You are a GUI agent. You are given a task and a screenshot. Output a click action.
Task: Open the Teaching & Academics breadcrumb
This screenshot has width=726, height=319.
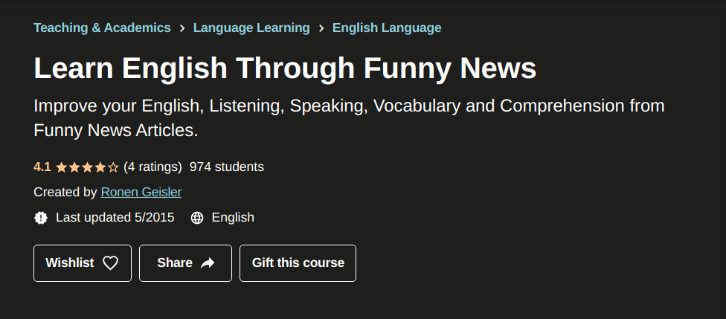[x=102, y=28]
